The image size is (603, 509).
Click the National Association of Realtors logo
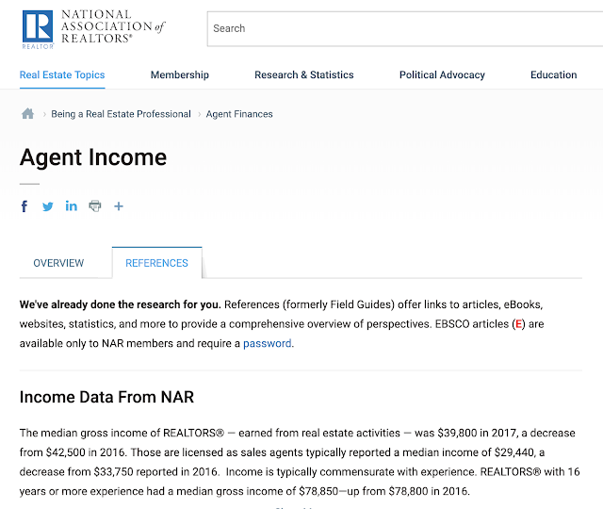point(93,29)
